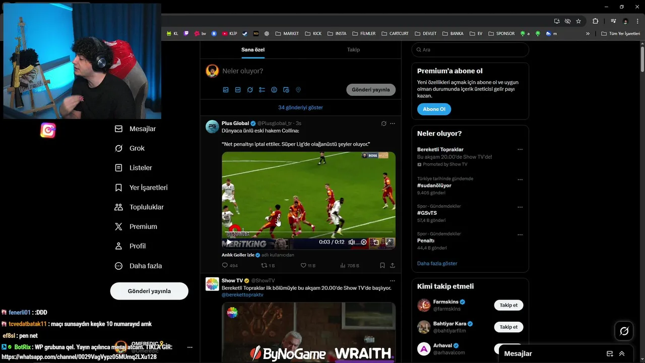The image size is (645, 363).
Task: Share the Plus Global post
Action: click(x=393, y=265)
